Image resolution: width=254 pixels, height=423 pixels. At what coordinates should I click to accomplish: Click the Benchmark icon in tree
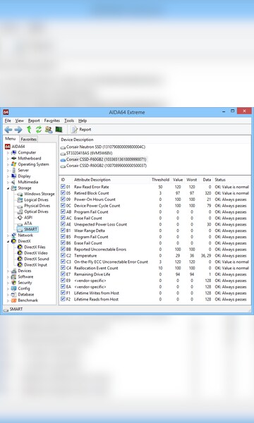tap(13, 300)
